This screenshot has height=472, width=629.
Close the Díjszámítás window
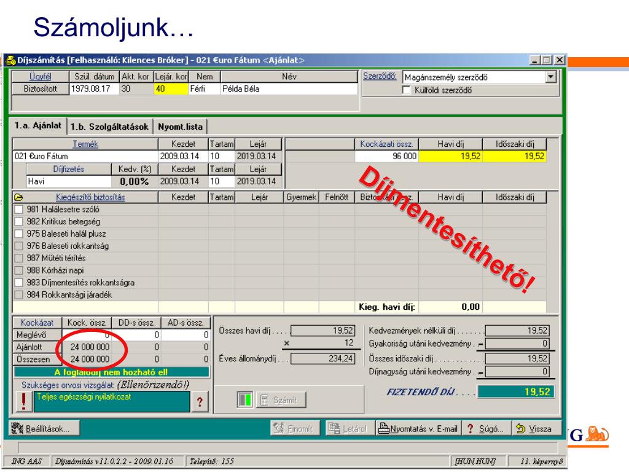click(x=559, y=60)
